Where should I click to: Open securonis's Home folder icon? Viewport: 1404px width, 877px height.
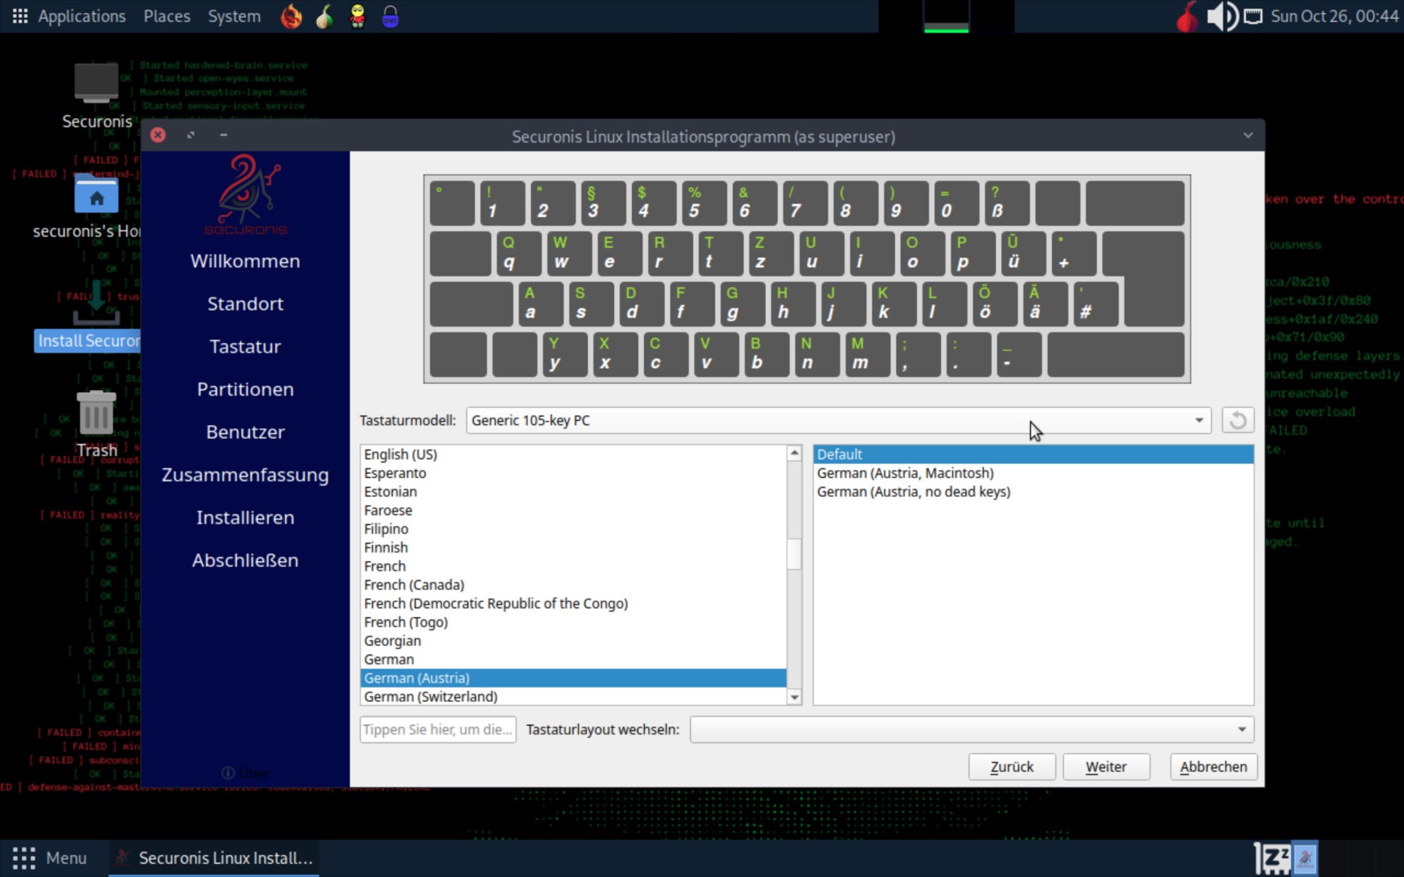click(x=97, y=196)
